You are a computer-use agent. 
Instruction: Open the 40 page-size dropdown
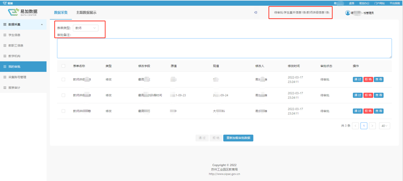[x=384, y=126]
